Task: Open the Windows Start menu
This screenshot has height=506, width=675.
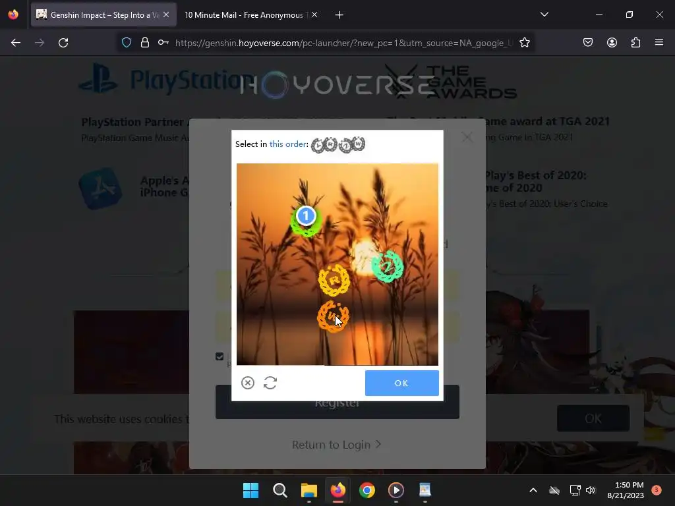Action: point(250,490)
